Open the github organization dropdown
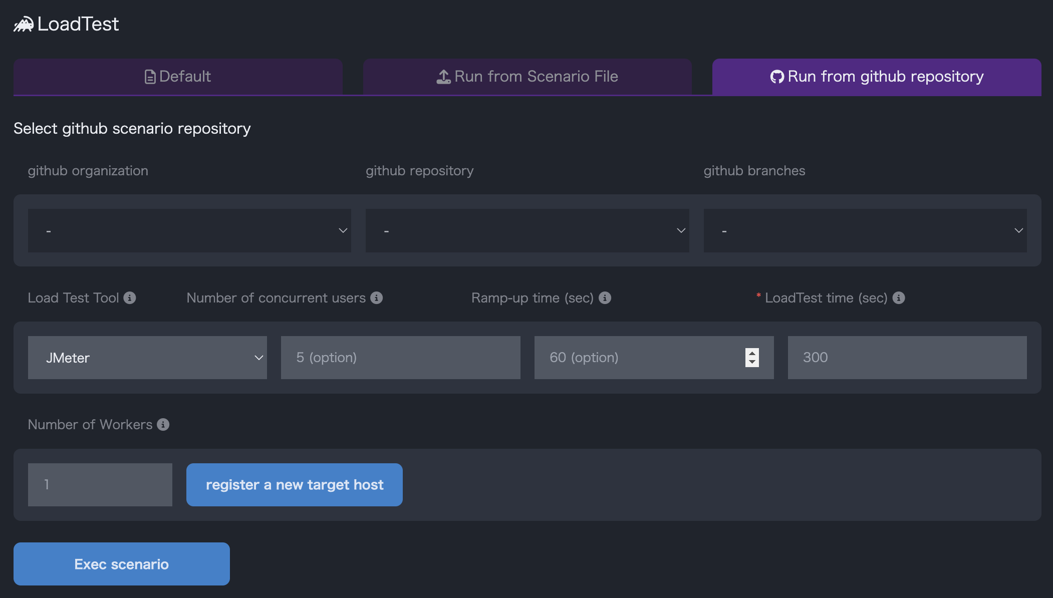Viewport: 1053px width, 598px height. [189, 230]
